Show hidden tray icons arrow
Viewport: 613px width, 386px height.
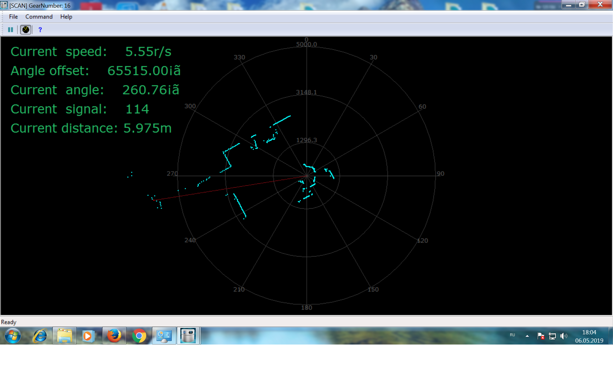point(527,336)
